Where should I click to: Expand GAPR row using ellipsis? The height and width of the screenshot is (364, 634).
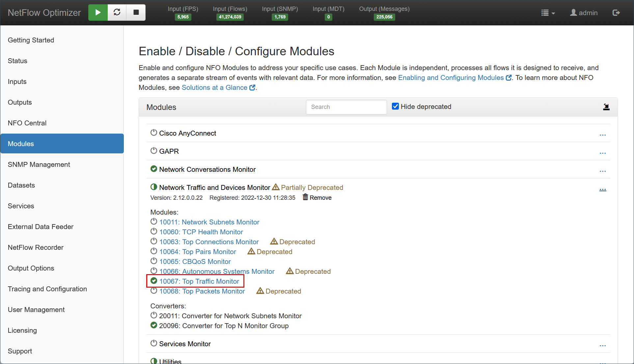pyautogui.click(x=602, y=153)
